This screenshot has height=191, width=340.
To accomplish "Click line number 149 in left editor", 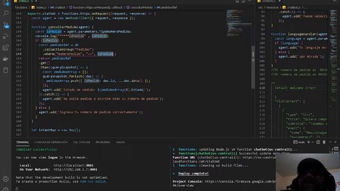I will click(x=19, y=54).
